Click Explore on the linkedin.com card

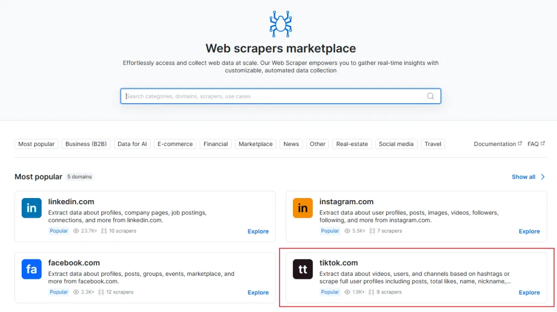point(258,232)
